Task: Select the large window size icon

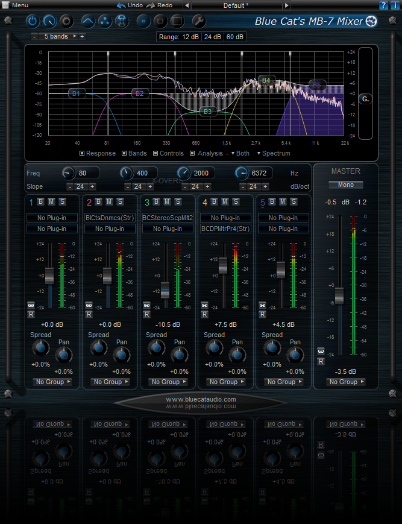Action: tap(177, 21)
